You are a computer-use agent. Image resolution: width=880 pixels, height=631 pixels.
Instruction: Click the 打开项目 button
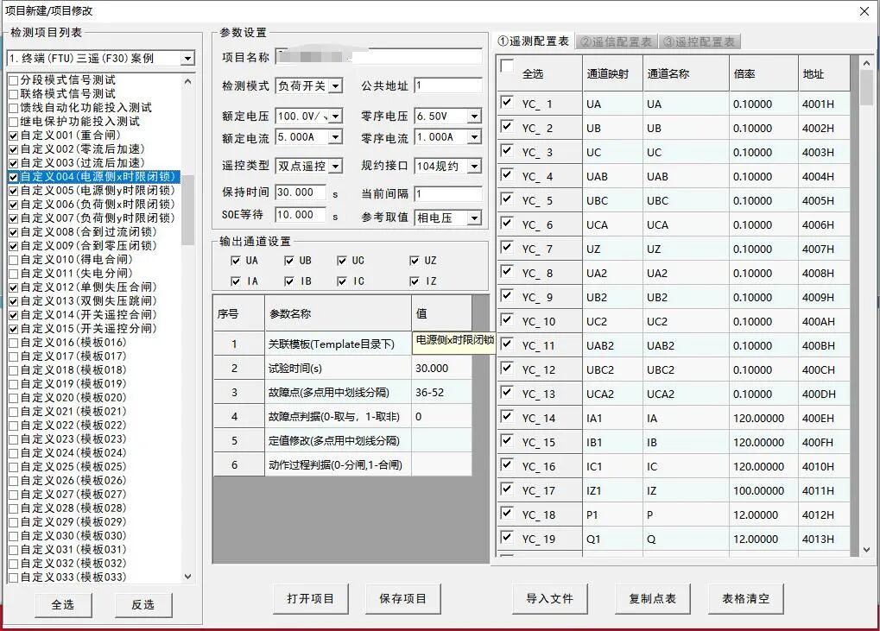click(310, 598)
